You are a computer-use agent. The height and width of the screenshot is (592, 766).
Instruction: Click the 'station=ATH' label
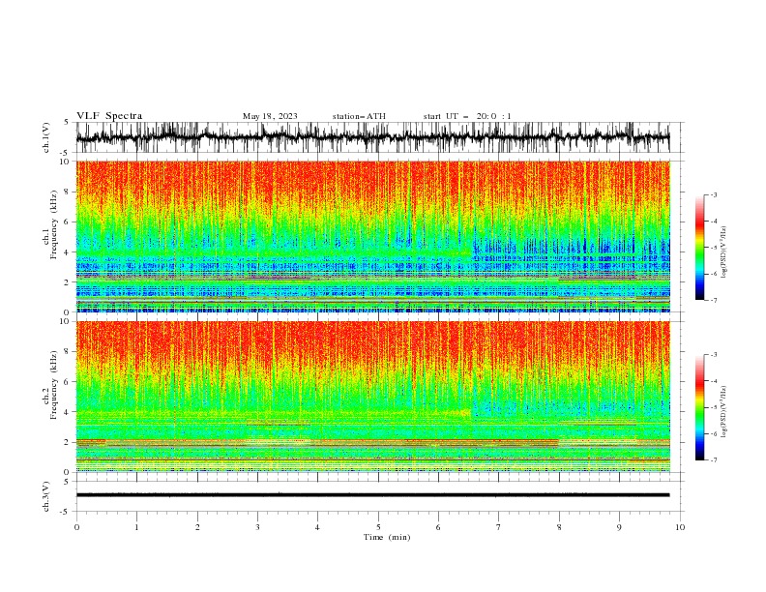point(359,116)
